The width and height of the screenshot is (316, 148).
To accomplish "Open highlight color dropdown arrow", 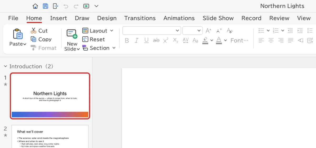I will (x=212, y=41).
